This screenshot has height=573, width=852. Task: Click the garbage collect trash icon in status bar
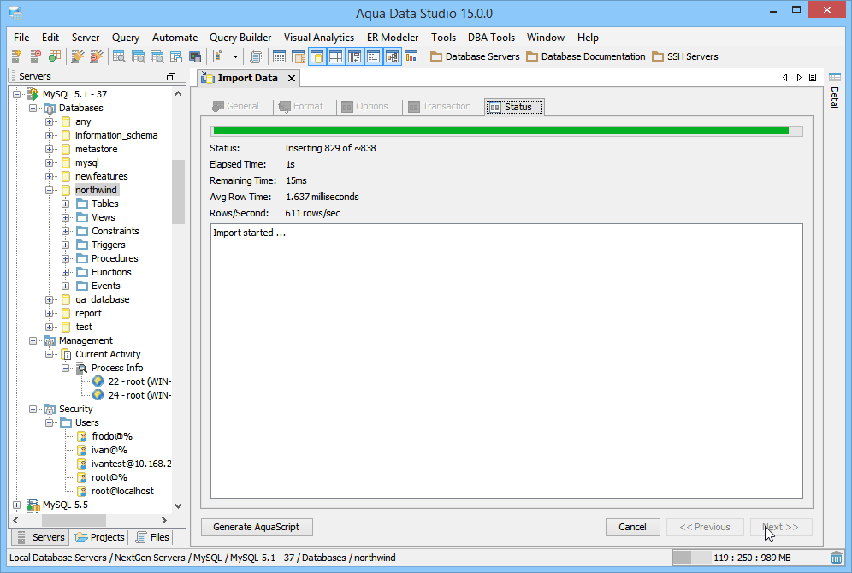837,558
